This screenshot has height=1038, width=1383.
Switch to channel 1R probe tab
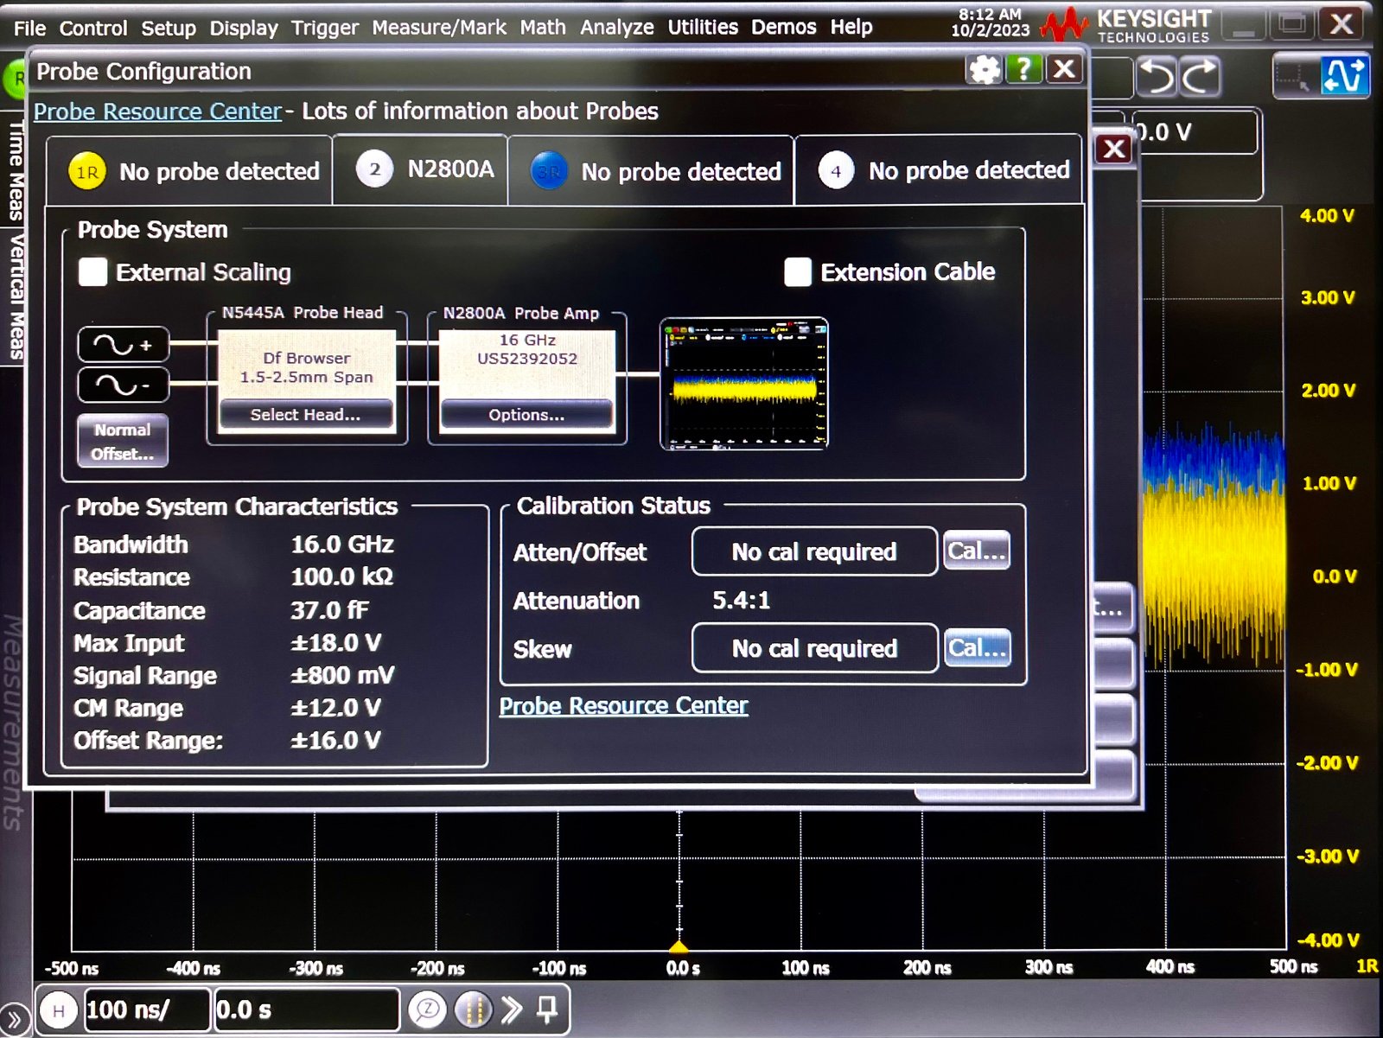point(189,170)
